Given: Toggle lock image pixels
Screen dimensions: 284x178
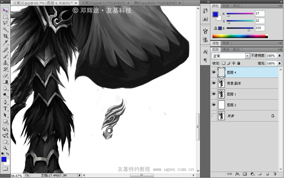Looking at the screenshot, I should pos(229,63).
